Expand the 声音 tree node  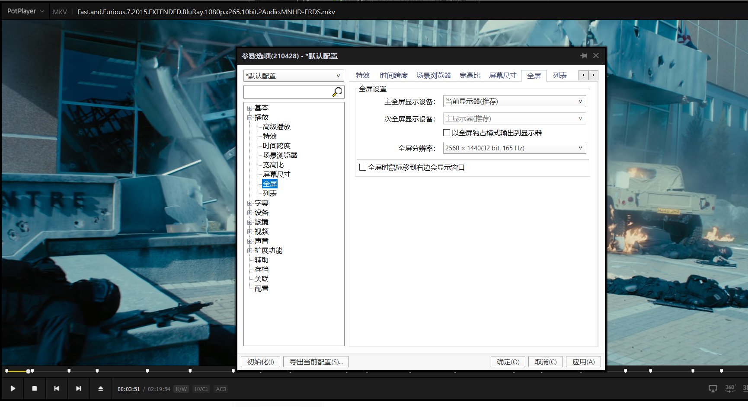[x=249, y=241]
